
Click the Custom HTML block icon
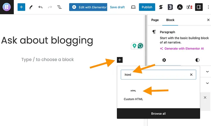133,91
